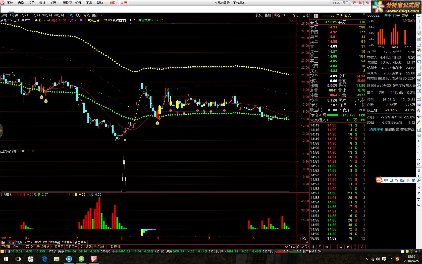Open the trend line chart icon in sidebar
The image size is (422, 264).
[419, 45]
